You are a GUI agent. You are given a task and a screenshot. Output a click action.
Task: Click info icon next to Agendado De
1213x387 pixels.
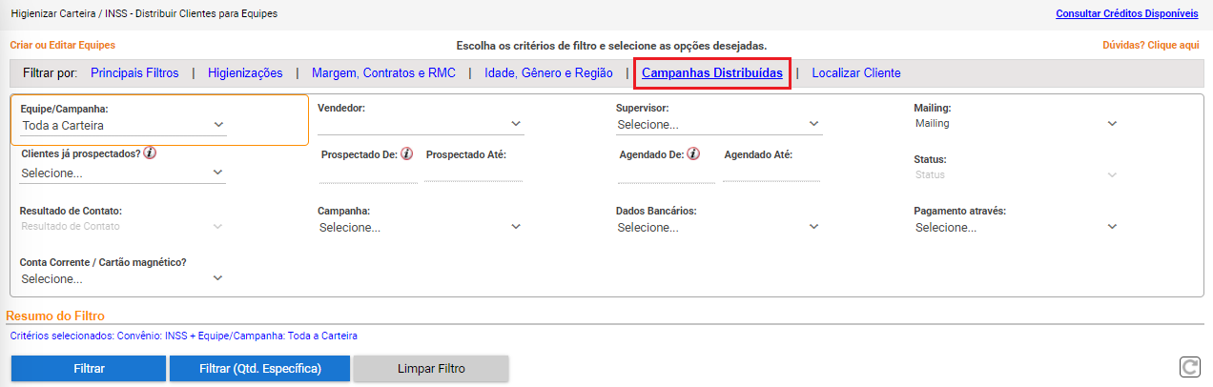coord(693,153)
